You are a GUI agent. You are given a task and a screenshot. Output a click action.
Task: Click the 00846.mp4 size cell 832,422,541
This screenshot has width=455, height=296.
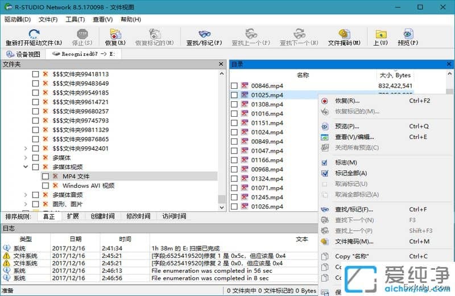395,86
